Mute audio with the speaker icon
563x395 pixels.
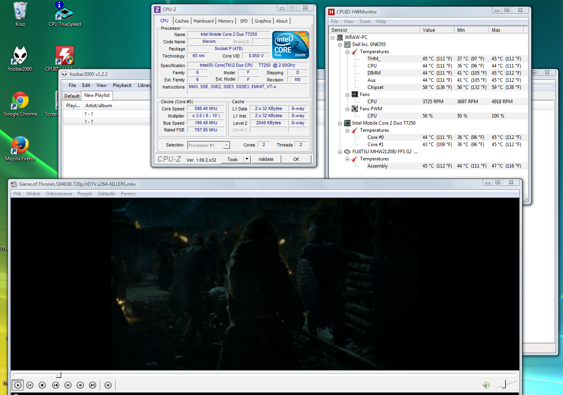pyautogui.click(x=486, y=385)
